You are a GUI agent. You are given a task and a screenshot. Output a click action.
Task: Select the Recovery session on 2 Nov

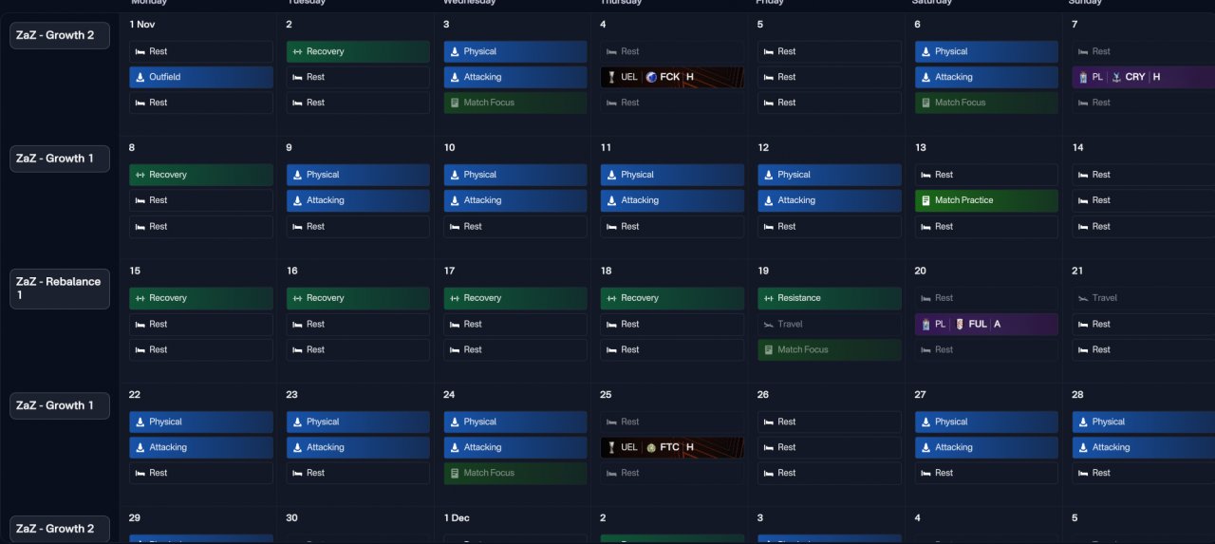[x=358, y=51]
